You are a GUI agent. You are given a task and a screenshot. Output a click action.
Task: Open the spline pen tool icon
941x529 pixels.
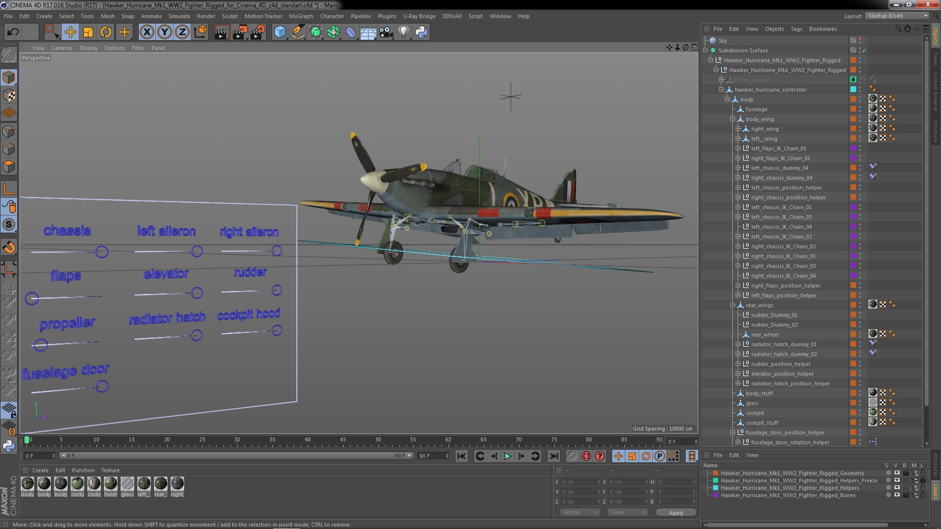click(297, 32)
